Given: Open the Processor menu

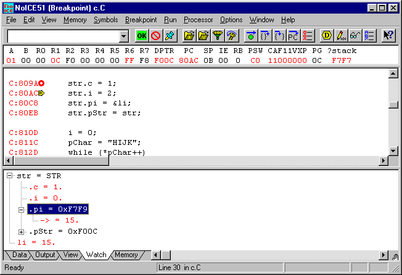Looking at the screenshot, I should pos(198,20).
